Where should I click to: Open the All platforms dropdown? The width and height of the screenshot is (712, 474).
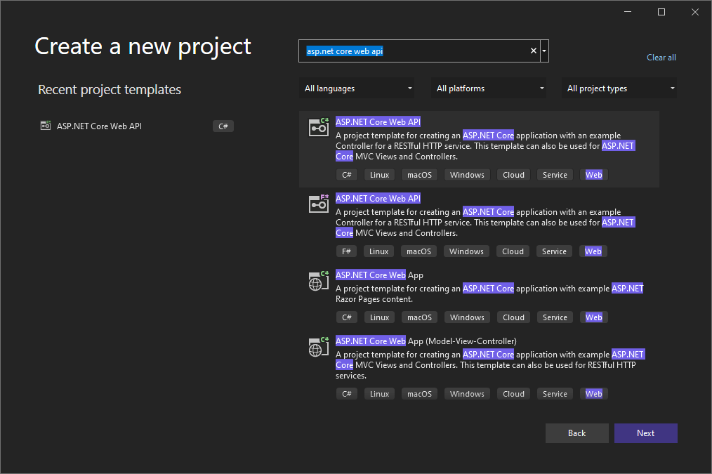click(x=489, y=88)
